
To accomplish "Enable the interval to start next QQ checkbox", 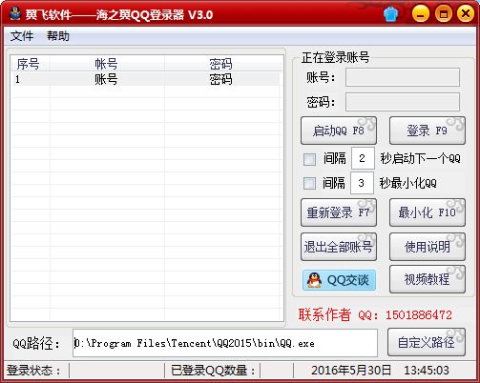I will 309,159.
